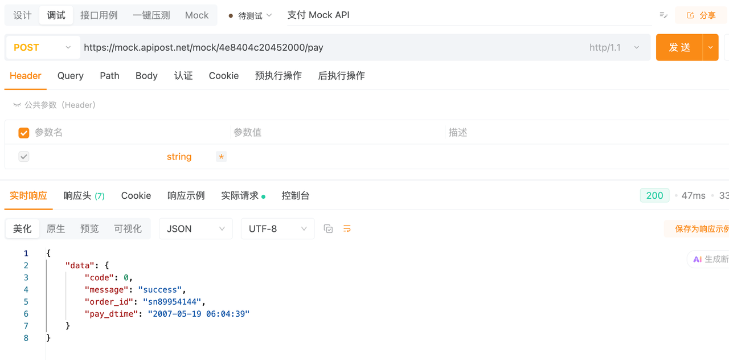Viewport: 729px width, 360px height.
Task: Select the Query tab
Action: point(71,76)
